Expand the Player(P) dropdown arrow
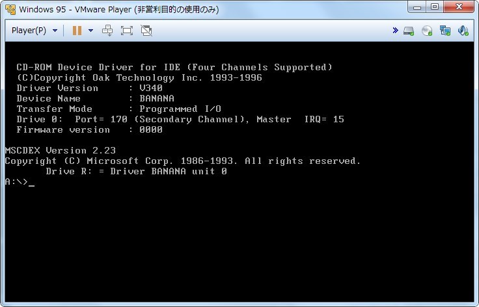 [x=55, y=31]
